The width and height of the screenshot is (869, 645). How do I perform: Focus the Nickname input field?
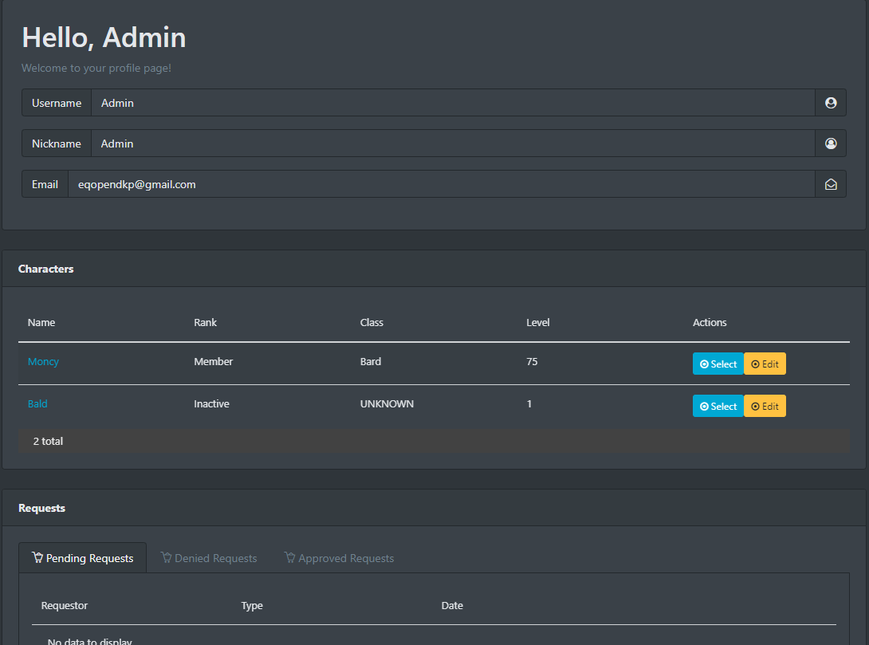pyautogui.click(x=453, y=144)
